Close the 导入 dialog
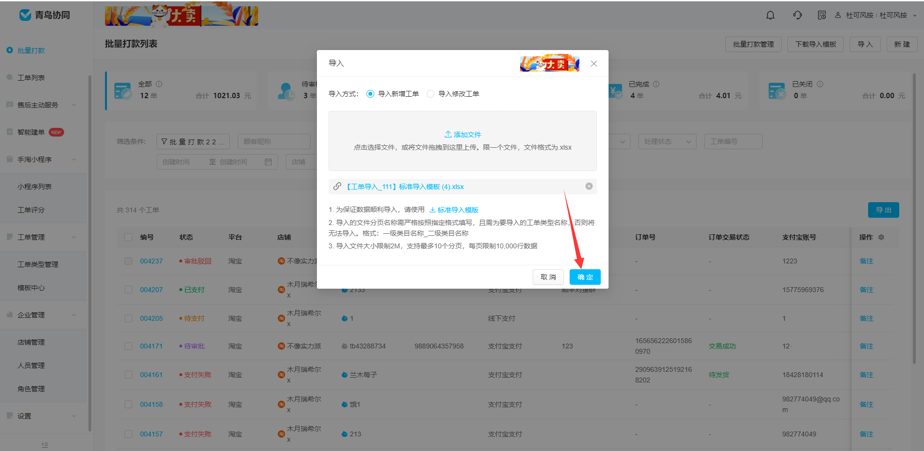The width and height of the screenshot is (924, 451). (594, 64)
